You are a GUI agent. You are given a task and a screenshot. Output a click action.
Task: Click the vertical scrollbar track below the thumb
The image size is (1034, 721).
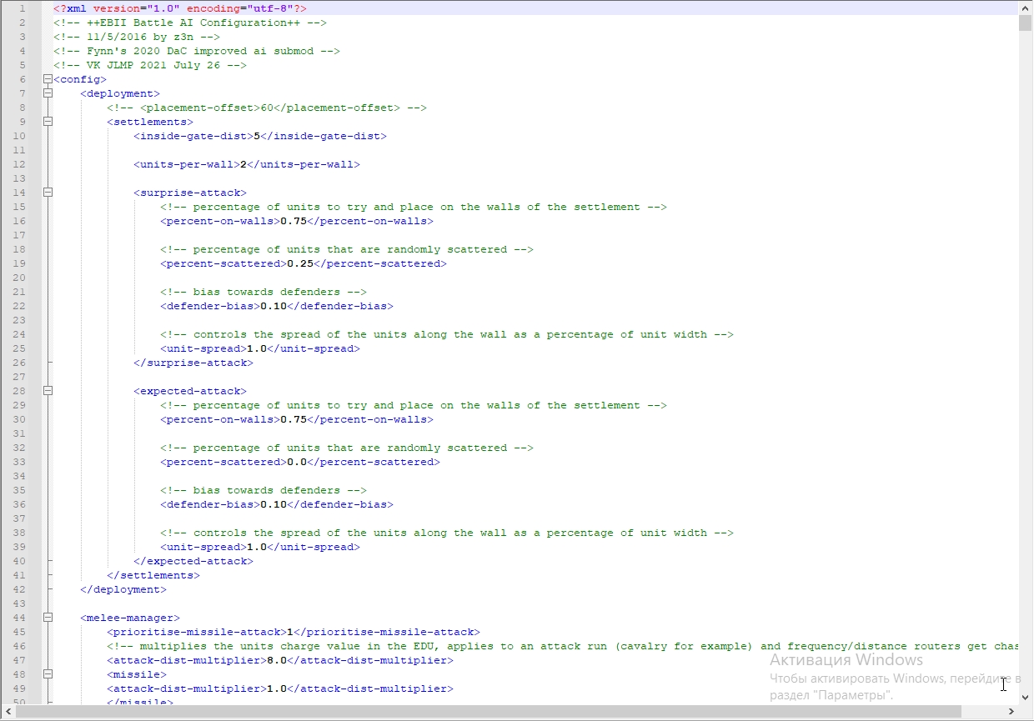click(x=1026, y=367)
